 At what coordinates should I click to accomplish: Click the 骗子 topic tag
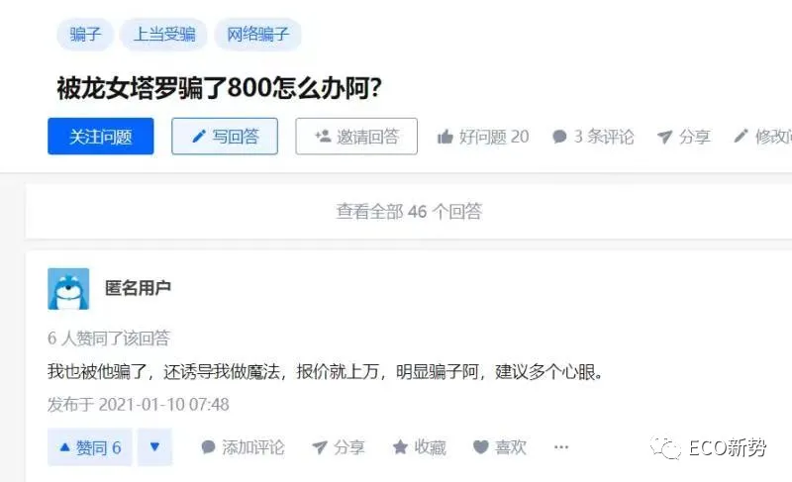[85, 35]
